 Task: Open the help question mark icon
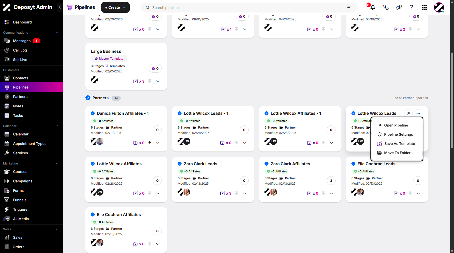click(x=411, y=7)
